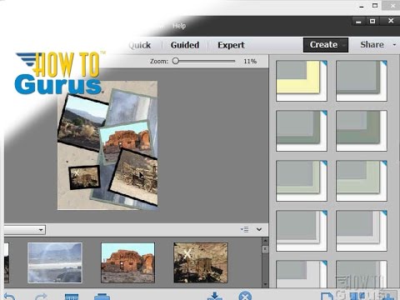Viewport: 400px width, 300px height.
Task: Maximize the Photoshop Elements editor window
Action: (372, 22)
